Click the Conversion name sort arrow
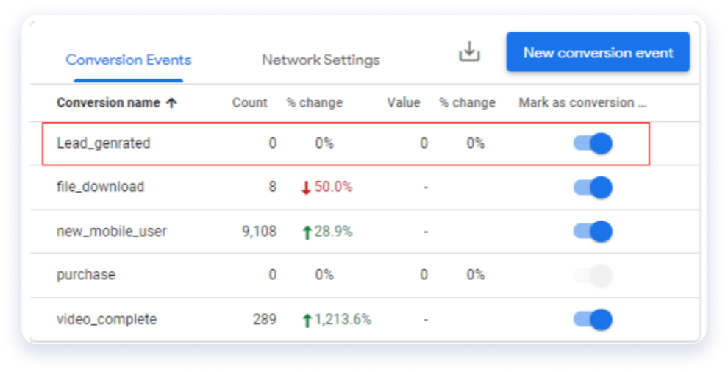728x372 pixels. (x=172, y=103)
